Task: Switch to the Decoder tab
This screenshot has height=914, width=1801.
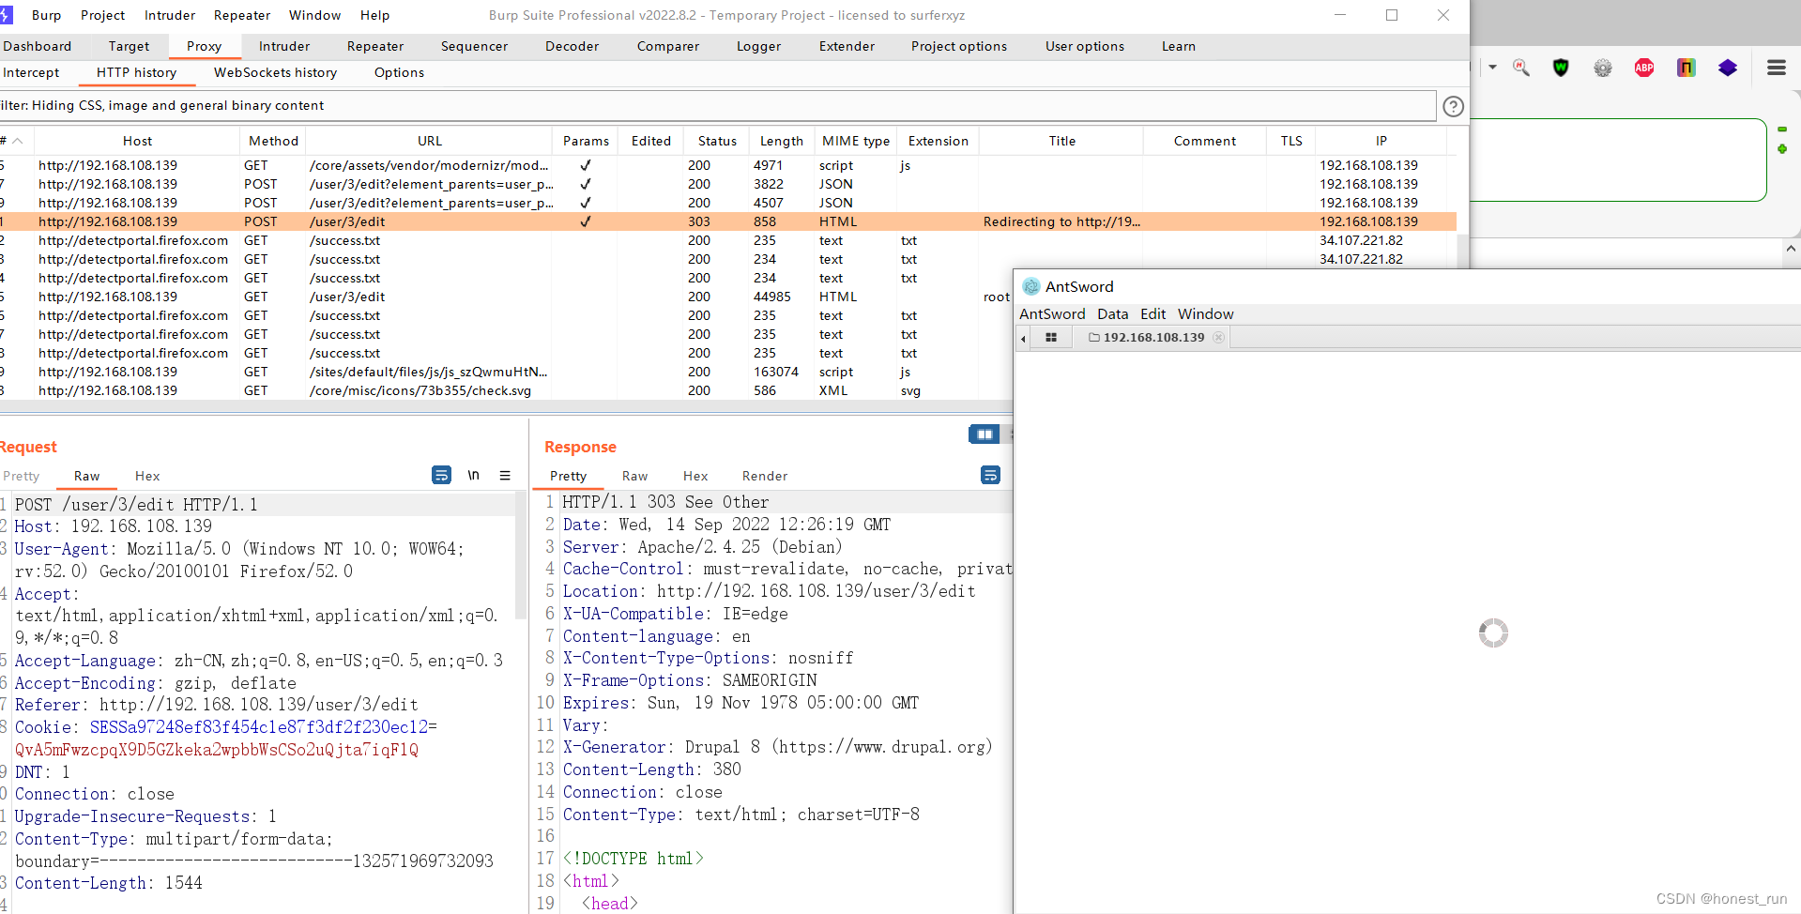Action: [x=572, y=46]
